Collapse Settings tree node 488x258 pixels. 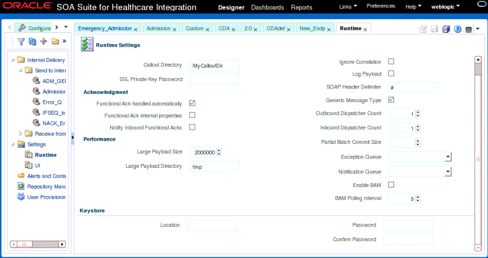(13, 144)
